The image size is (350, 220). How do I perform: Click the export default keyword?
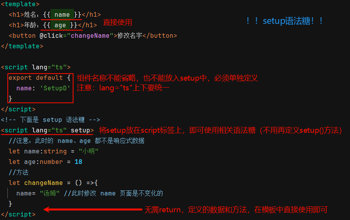[x=35, y=77]
